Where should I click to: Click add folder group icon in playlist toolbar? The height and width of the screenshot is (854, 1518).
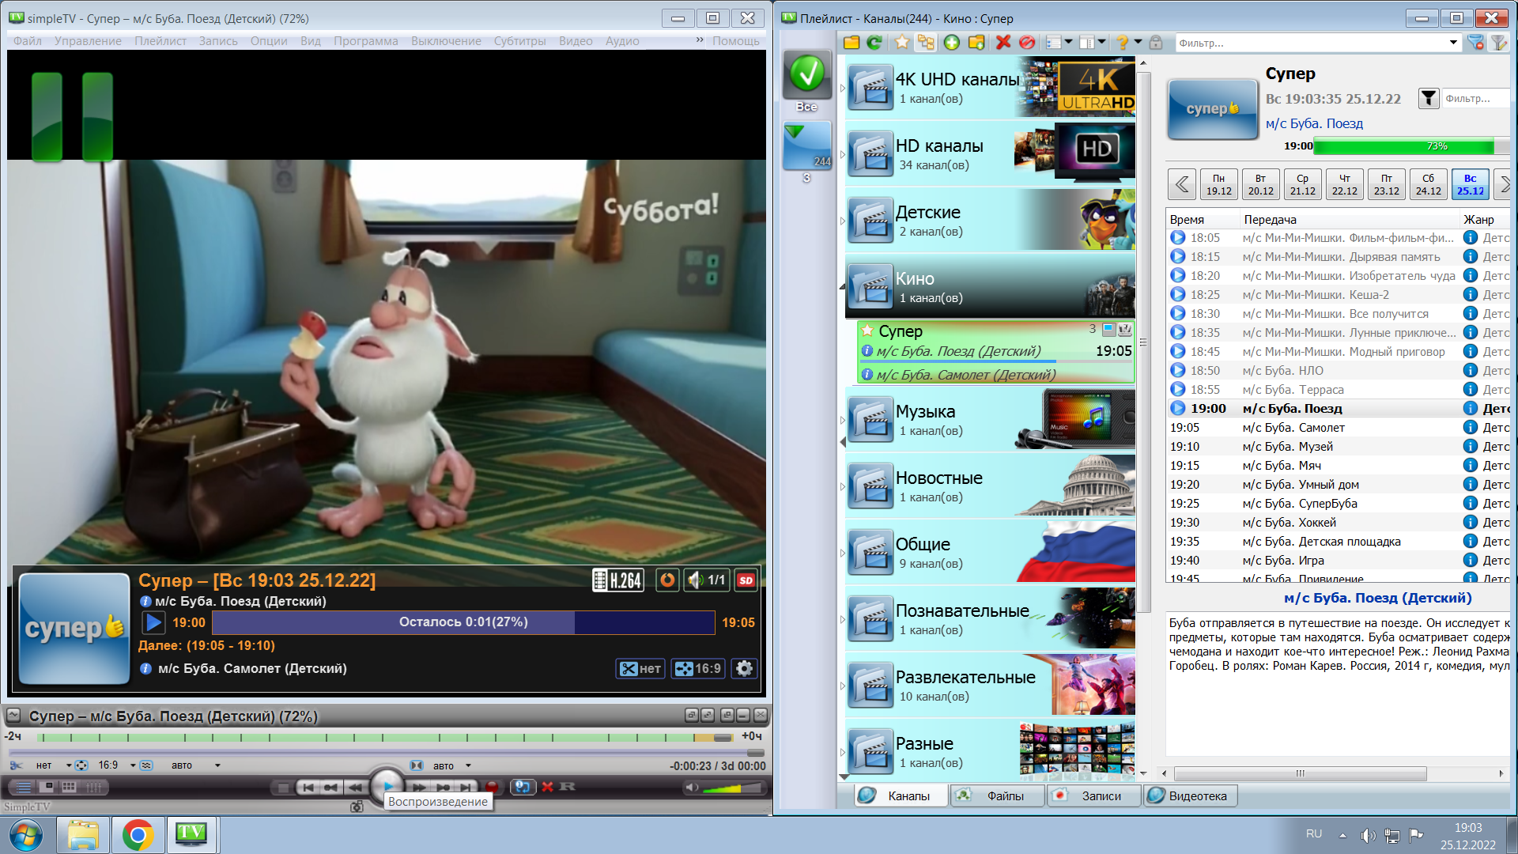pos(976,43)
